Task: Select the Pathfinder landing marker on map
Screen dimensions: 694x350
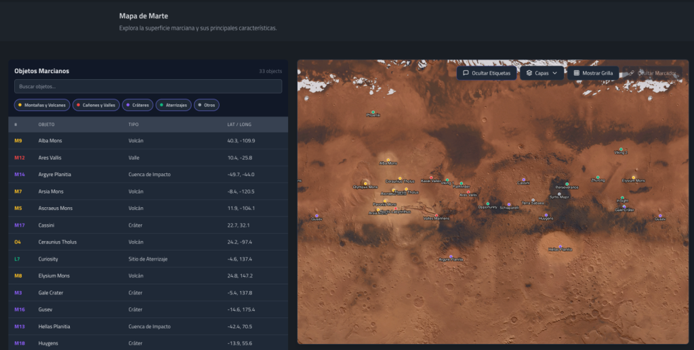Action: tap(461, 183)
